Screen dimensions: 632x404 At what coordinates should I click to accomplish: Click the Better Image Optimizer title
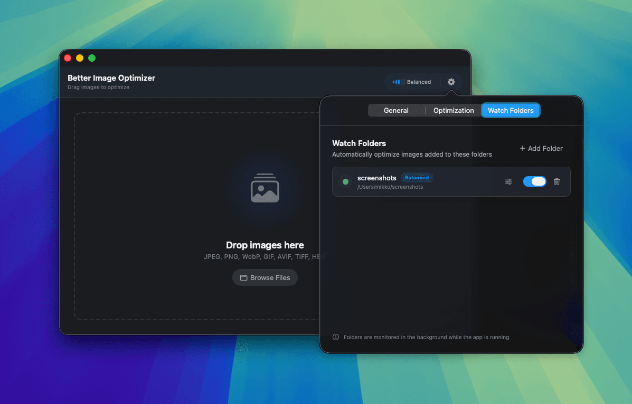pos(111,78)
